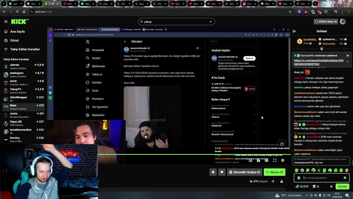Open YakupTV channel in sidebar

(x=23, y=91)
